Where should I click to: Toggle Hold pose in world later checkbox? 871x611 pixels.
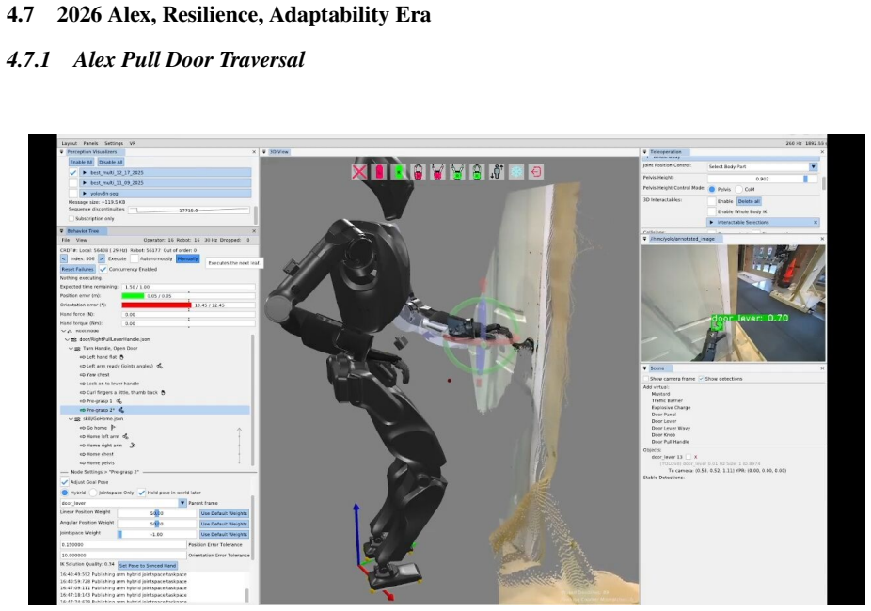(142, 493)
